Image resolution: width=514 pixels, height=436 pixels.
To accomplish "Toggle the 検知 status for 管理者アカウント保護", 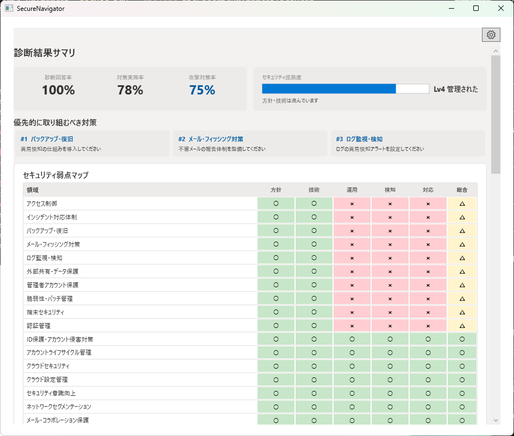I will 390,284.
